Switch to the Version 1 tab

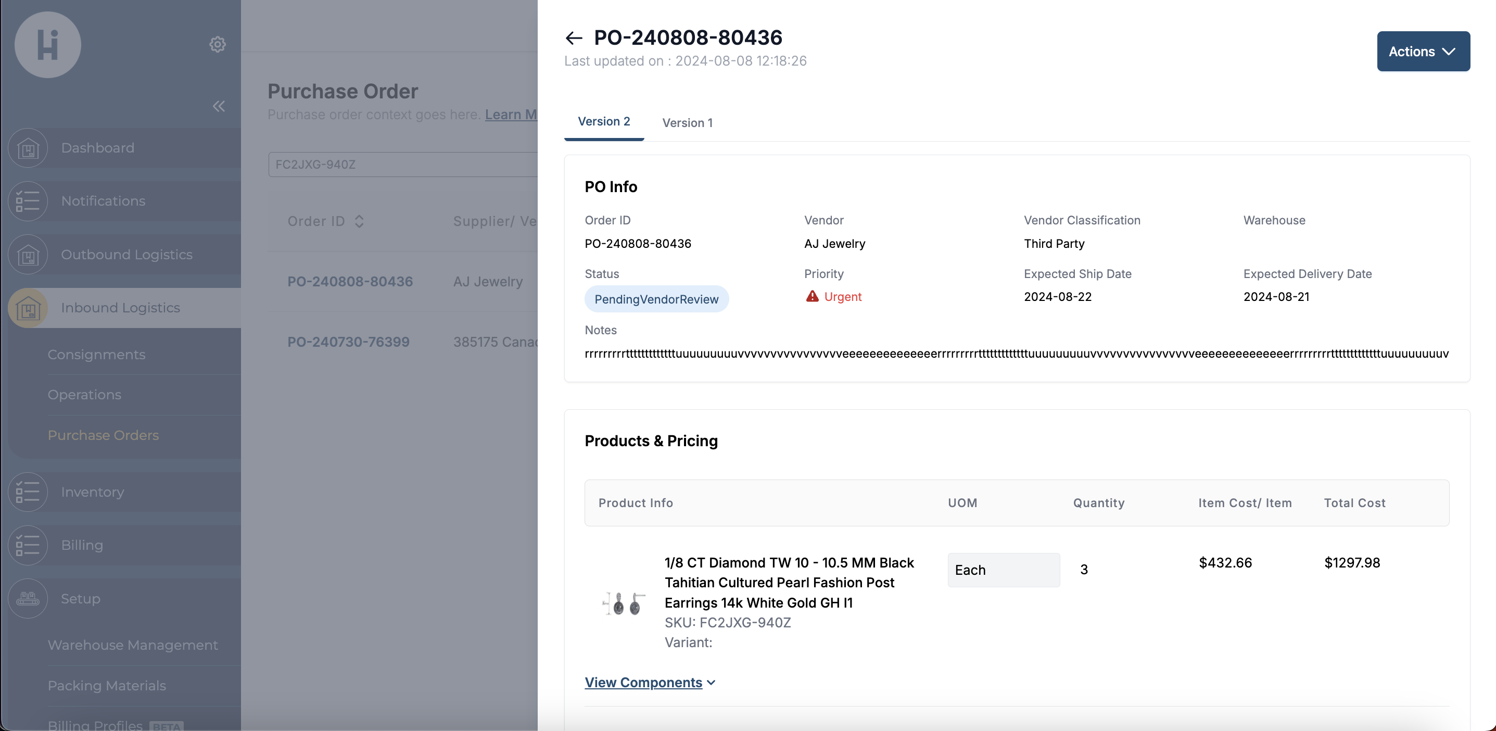pyautogui.click(x=687, y=122)
